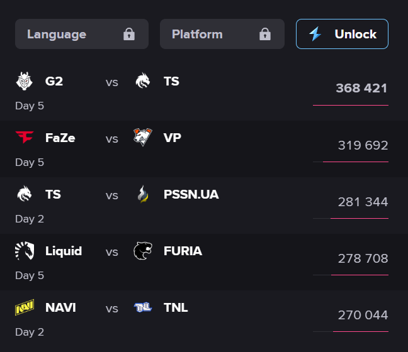Viewport: 408px width, 352px height.
Task: Open the FURIA team name link
Action: click(183, 251)
